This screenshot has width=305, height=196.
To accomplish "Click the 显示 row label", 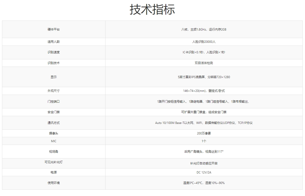I will tap(54, 77).
